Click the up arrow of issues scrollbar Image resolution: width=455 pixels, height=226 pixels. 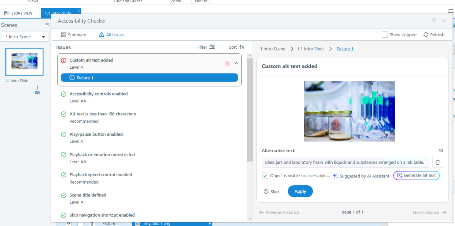point(250,56)
